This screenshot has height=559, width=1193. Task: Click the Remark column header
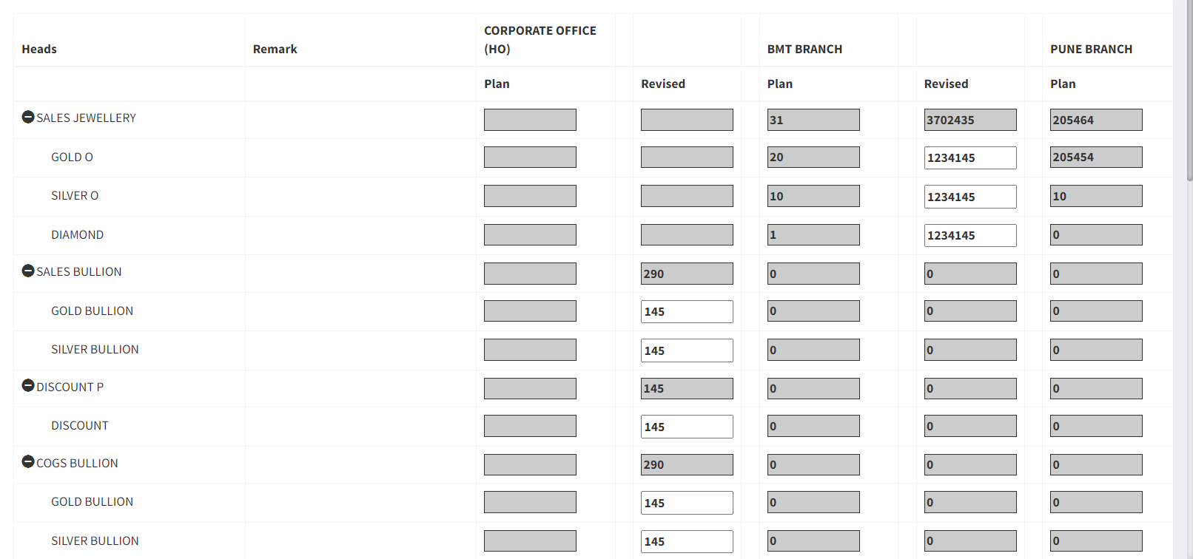[x=275, y=49]
